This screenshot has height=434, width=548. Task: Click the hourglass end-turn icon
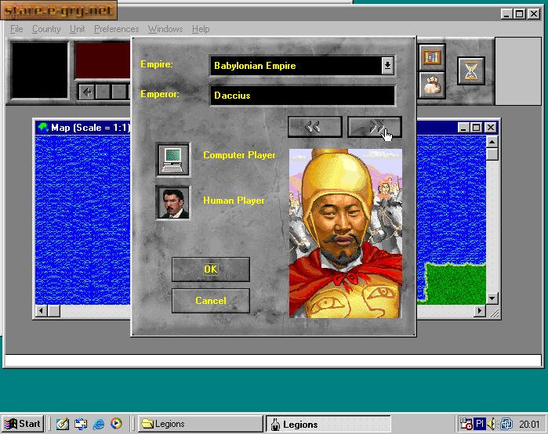pyautogui.click(x=470, y=71)
